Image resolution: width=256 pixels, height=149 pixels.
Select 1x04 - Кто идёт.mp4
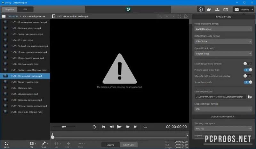[x=25, y=40]
